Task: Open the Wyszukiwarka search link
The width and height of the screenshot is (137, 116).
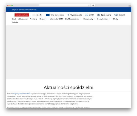Action: (x=76, y=15)
